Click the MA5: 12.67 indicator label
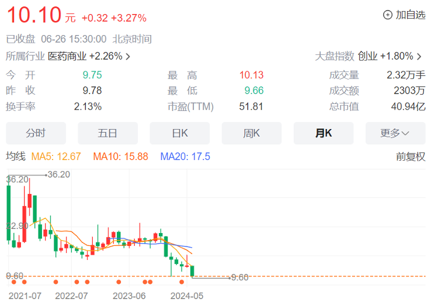 (x=56, y=157)
